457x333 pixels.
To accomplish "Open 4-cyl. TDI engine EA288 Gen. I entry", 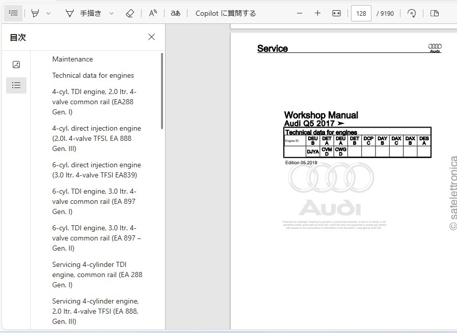I will [94, 102].
